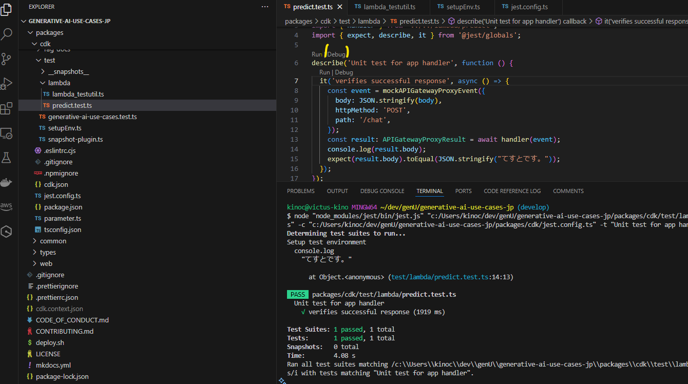This screenshot has height=384, width=688.
Task: Open package-lock.json in the explorer
Action: [x=62, y=376]
